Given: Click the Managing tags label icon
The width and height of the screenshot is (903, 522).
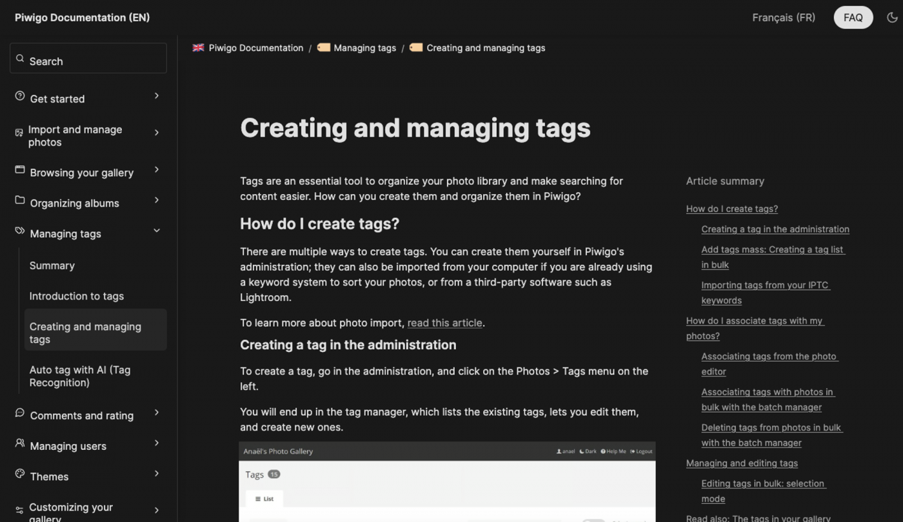Looking at the screenshot, I should pos(19,231).
